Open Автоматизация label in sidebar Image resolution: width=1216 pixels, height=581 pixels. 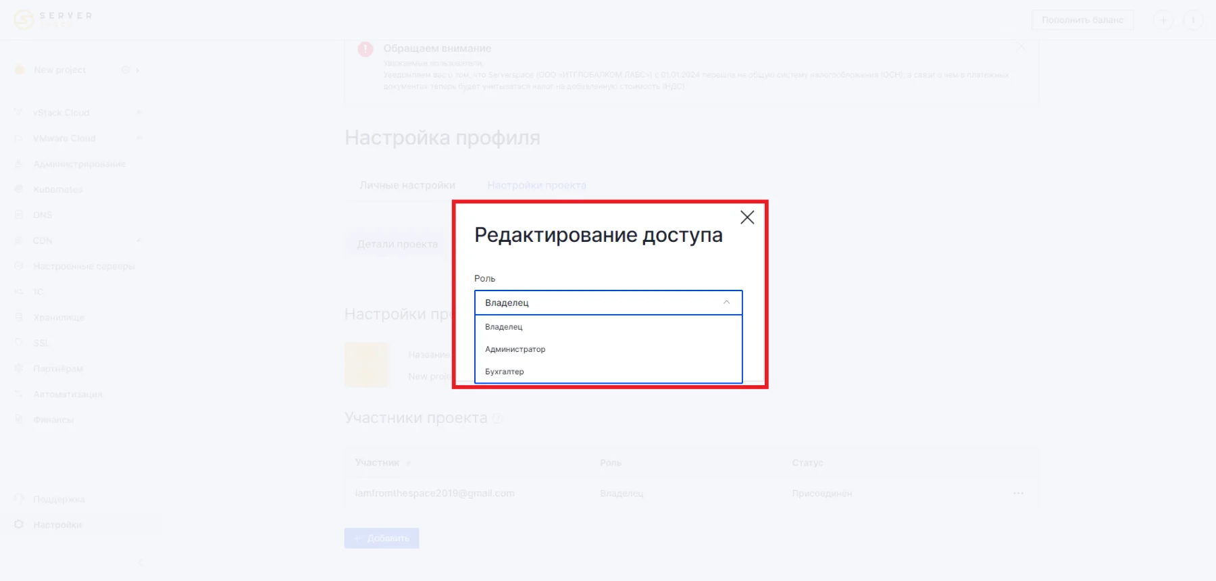pos(68,394)
